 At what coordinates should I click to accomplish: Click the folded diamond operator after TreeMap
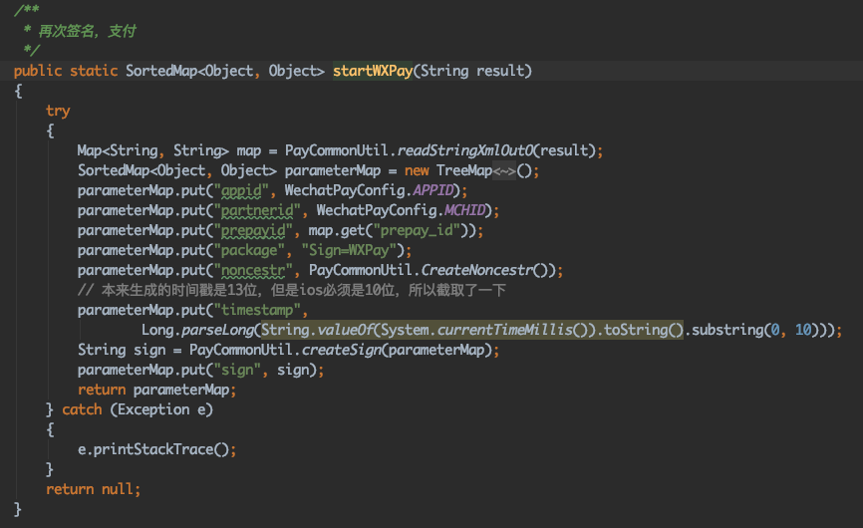click(504, 171)
